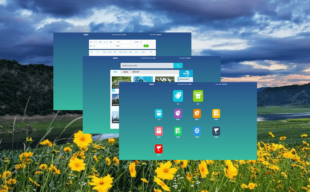Open the green document list tile
Image resolution: width=310 pixels, height=192 pixels.
178,131
